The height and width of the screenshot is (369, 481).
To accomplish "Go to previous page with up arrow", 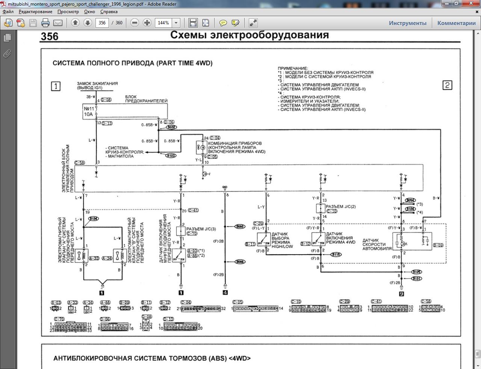I will click(x=75, y=23).
